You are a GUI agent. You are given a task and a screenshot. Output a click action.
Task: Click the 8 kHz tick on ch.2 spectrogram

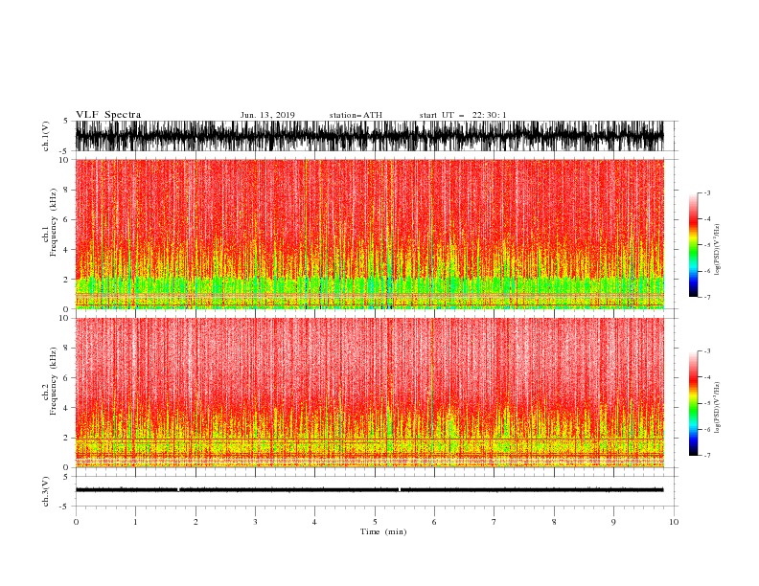click(66, 349)
